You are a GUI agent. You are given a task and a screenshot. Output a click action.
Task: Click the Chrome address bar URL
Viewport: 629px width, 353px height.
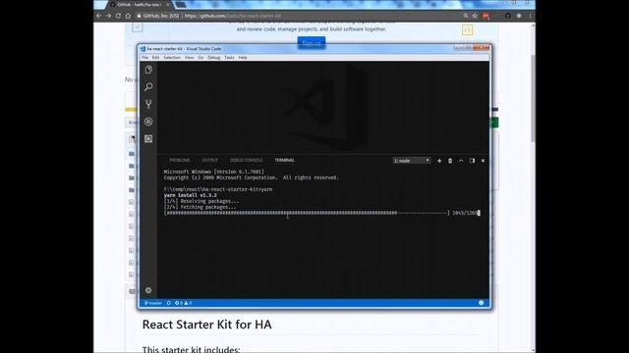point(233,16)
